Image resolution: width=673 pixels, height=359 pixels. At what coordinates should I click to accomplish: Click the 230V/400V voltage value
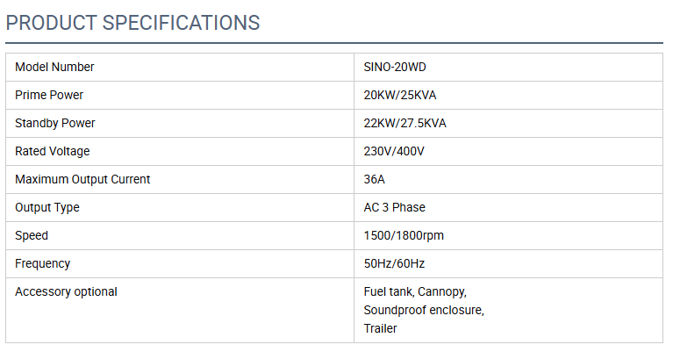(x=394, y=151)
